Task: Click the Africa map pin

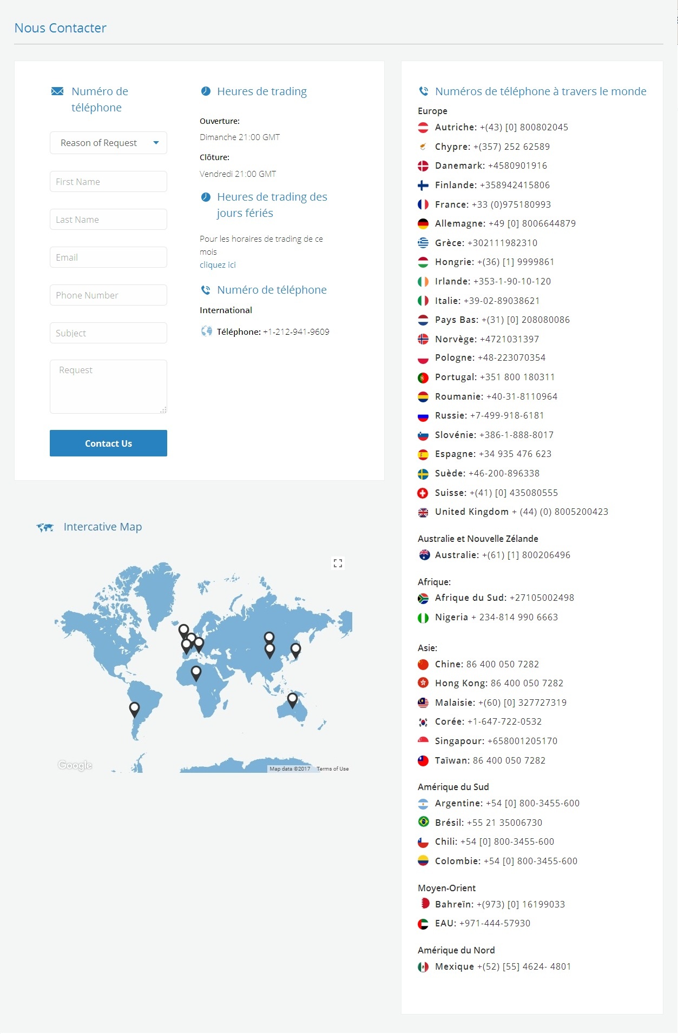Action: tap(196, 672)
